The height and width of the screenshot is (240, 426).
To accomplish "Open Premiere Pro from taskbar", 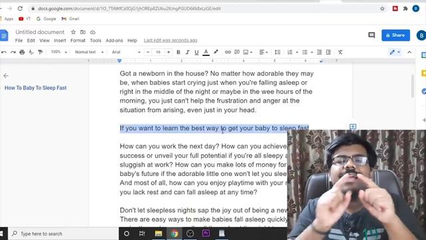I will [x=206, y=233].
